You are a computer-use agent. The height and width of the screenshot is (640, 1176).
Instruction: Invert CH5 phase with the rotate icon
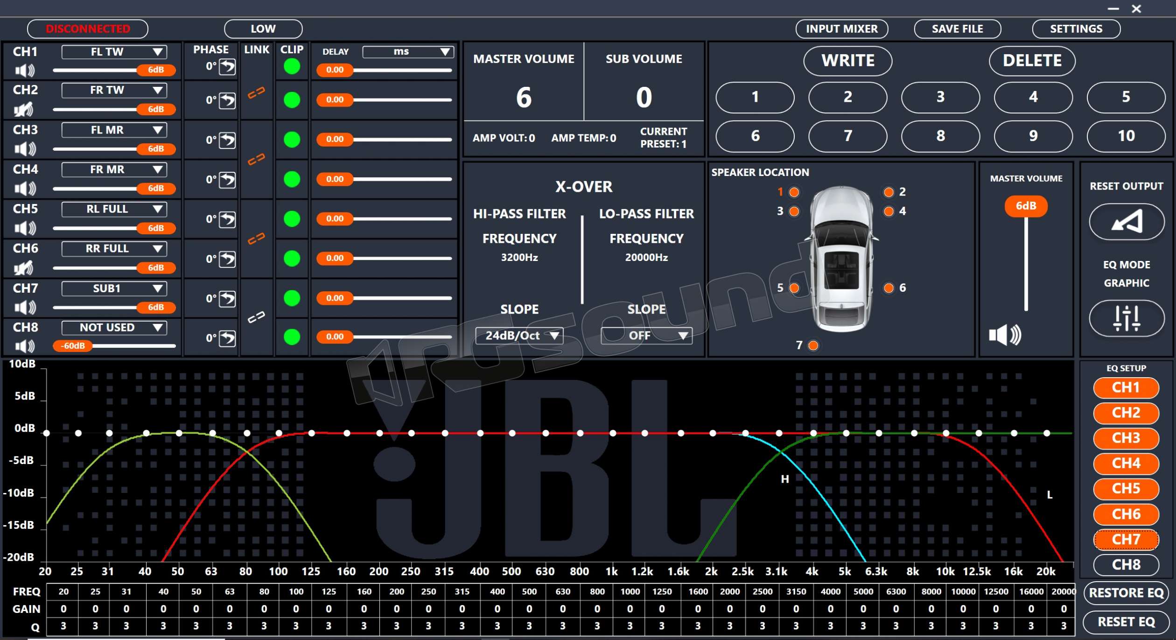tap(227, 219)
